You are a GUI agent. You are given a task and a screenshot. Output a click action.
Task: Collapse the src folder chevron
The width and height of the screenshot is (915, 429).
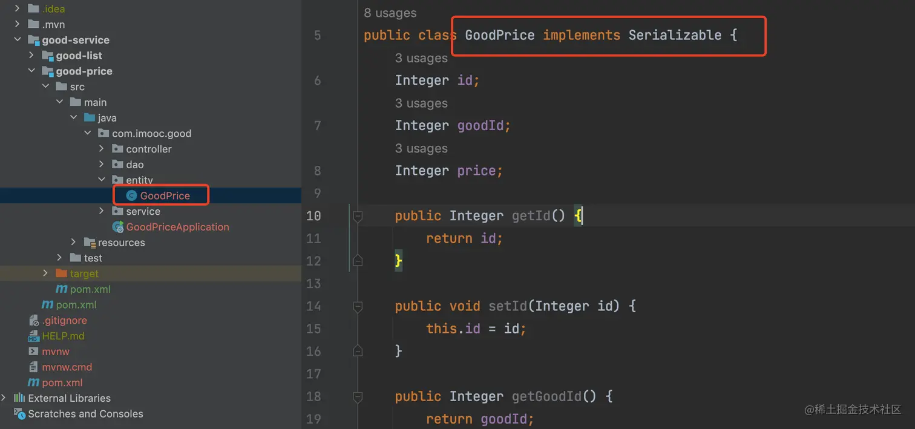tap(45, 87)
